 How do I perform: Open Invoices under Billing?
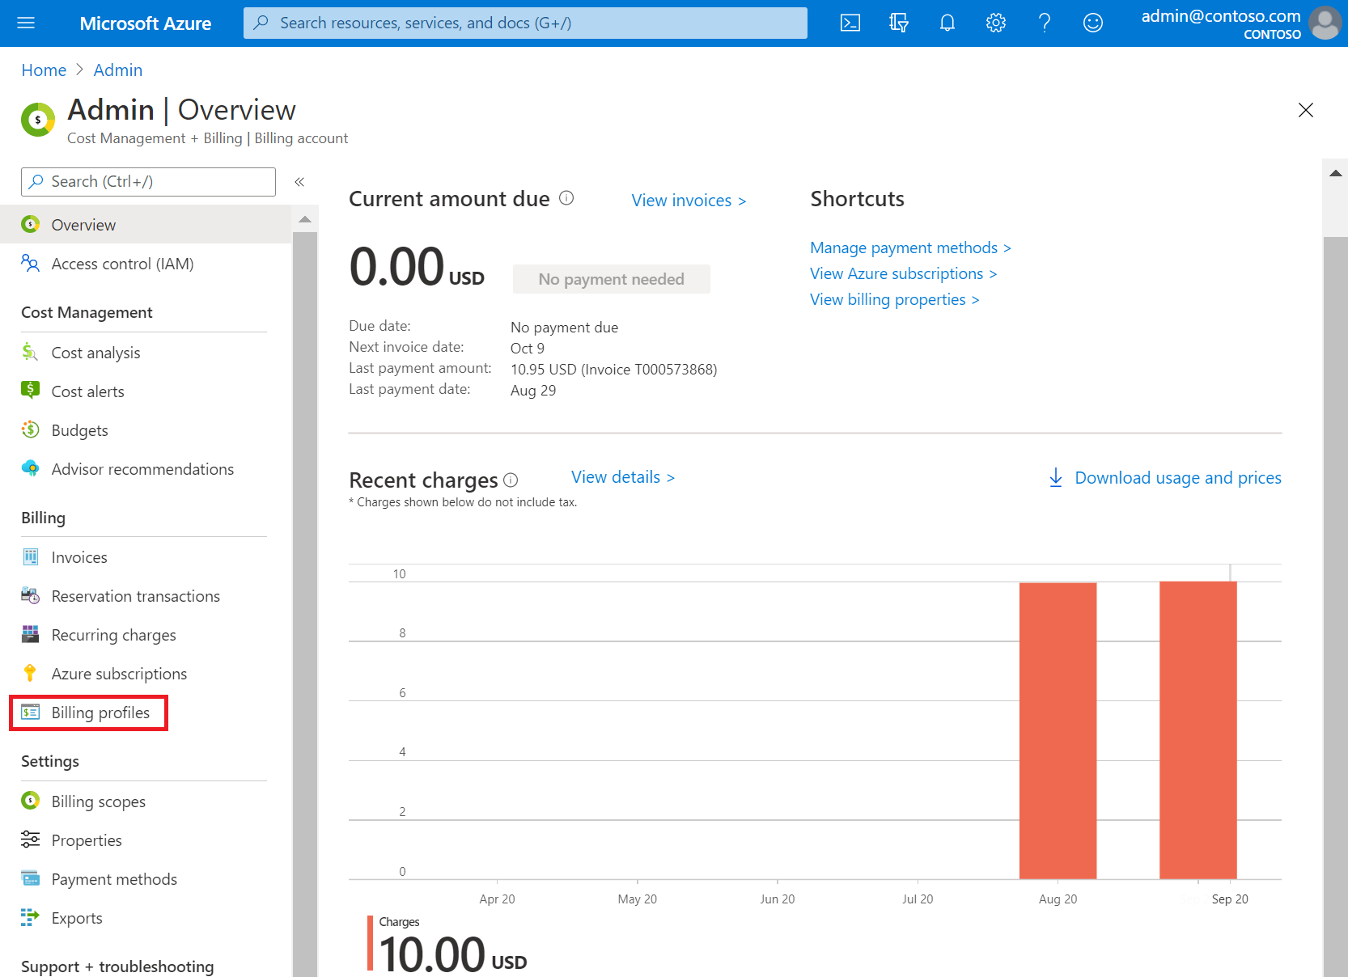tap(79, 557)
